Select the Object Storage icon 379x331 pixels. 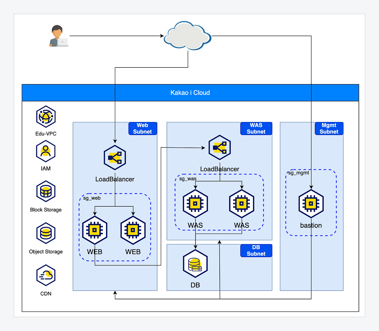46,233
